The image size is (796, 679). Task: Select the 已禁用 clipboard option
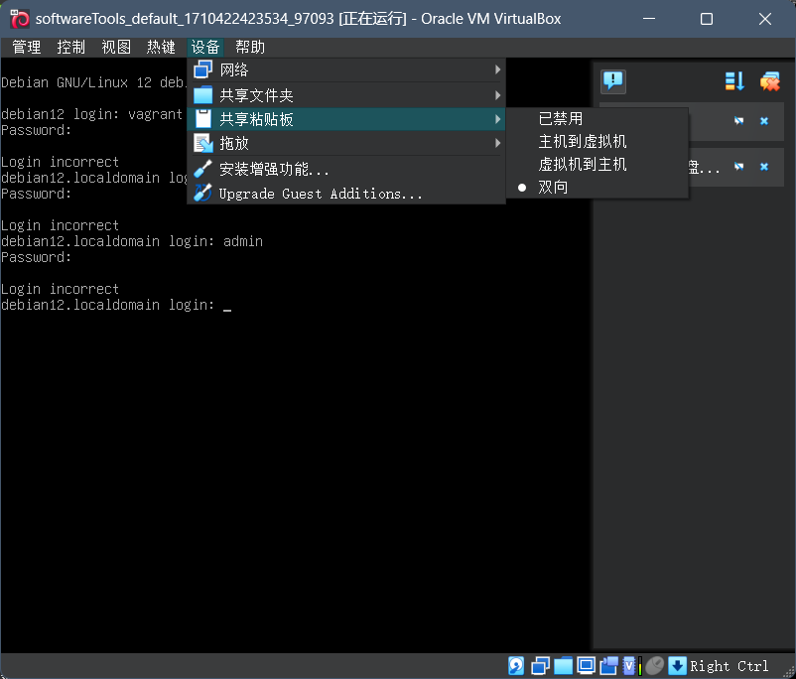click(561, 119)
